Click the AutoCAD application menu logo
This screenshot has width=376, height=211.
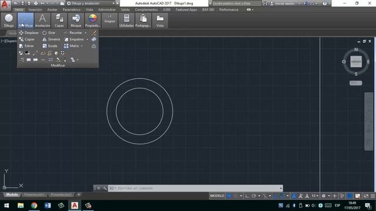(x=5, y=5)
